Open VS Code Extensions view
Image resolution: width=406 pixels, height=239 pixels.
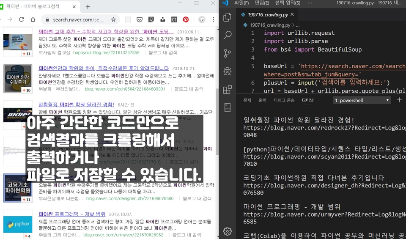(228, 89)
